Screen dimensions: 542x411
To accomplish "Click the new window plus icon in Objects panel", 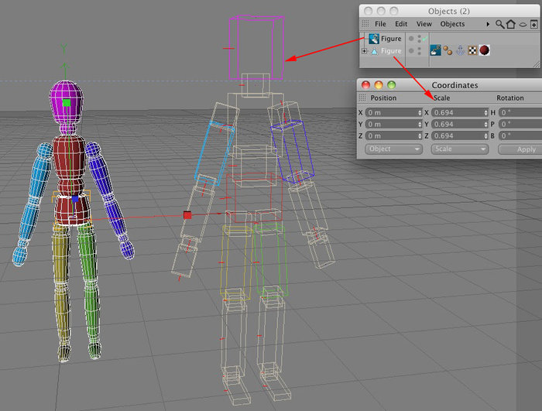I will 534,24.
